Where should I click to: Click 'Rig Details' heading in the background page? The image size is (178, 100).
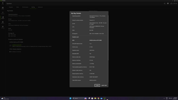click(x=10, y=11)
